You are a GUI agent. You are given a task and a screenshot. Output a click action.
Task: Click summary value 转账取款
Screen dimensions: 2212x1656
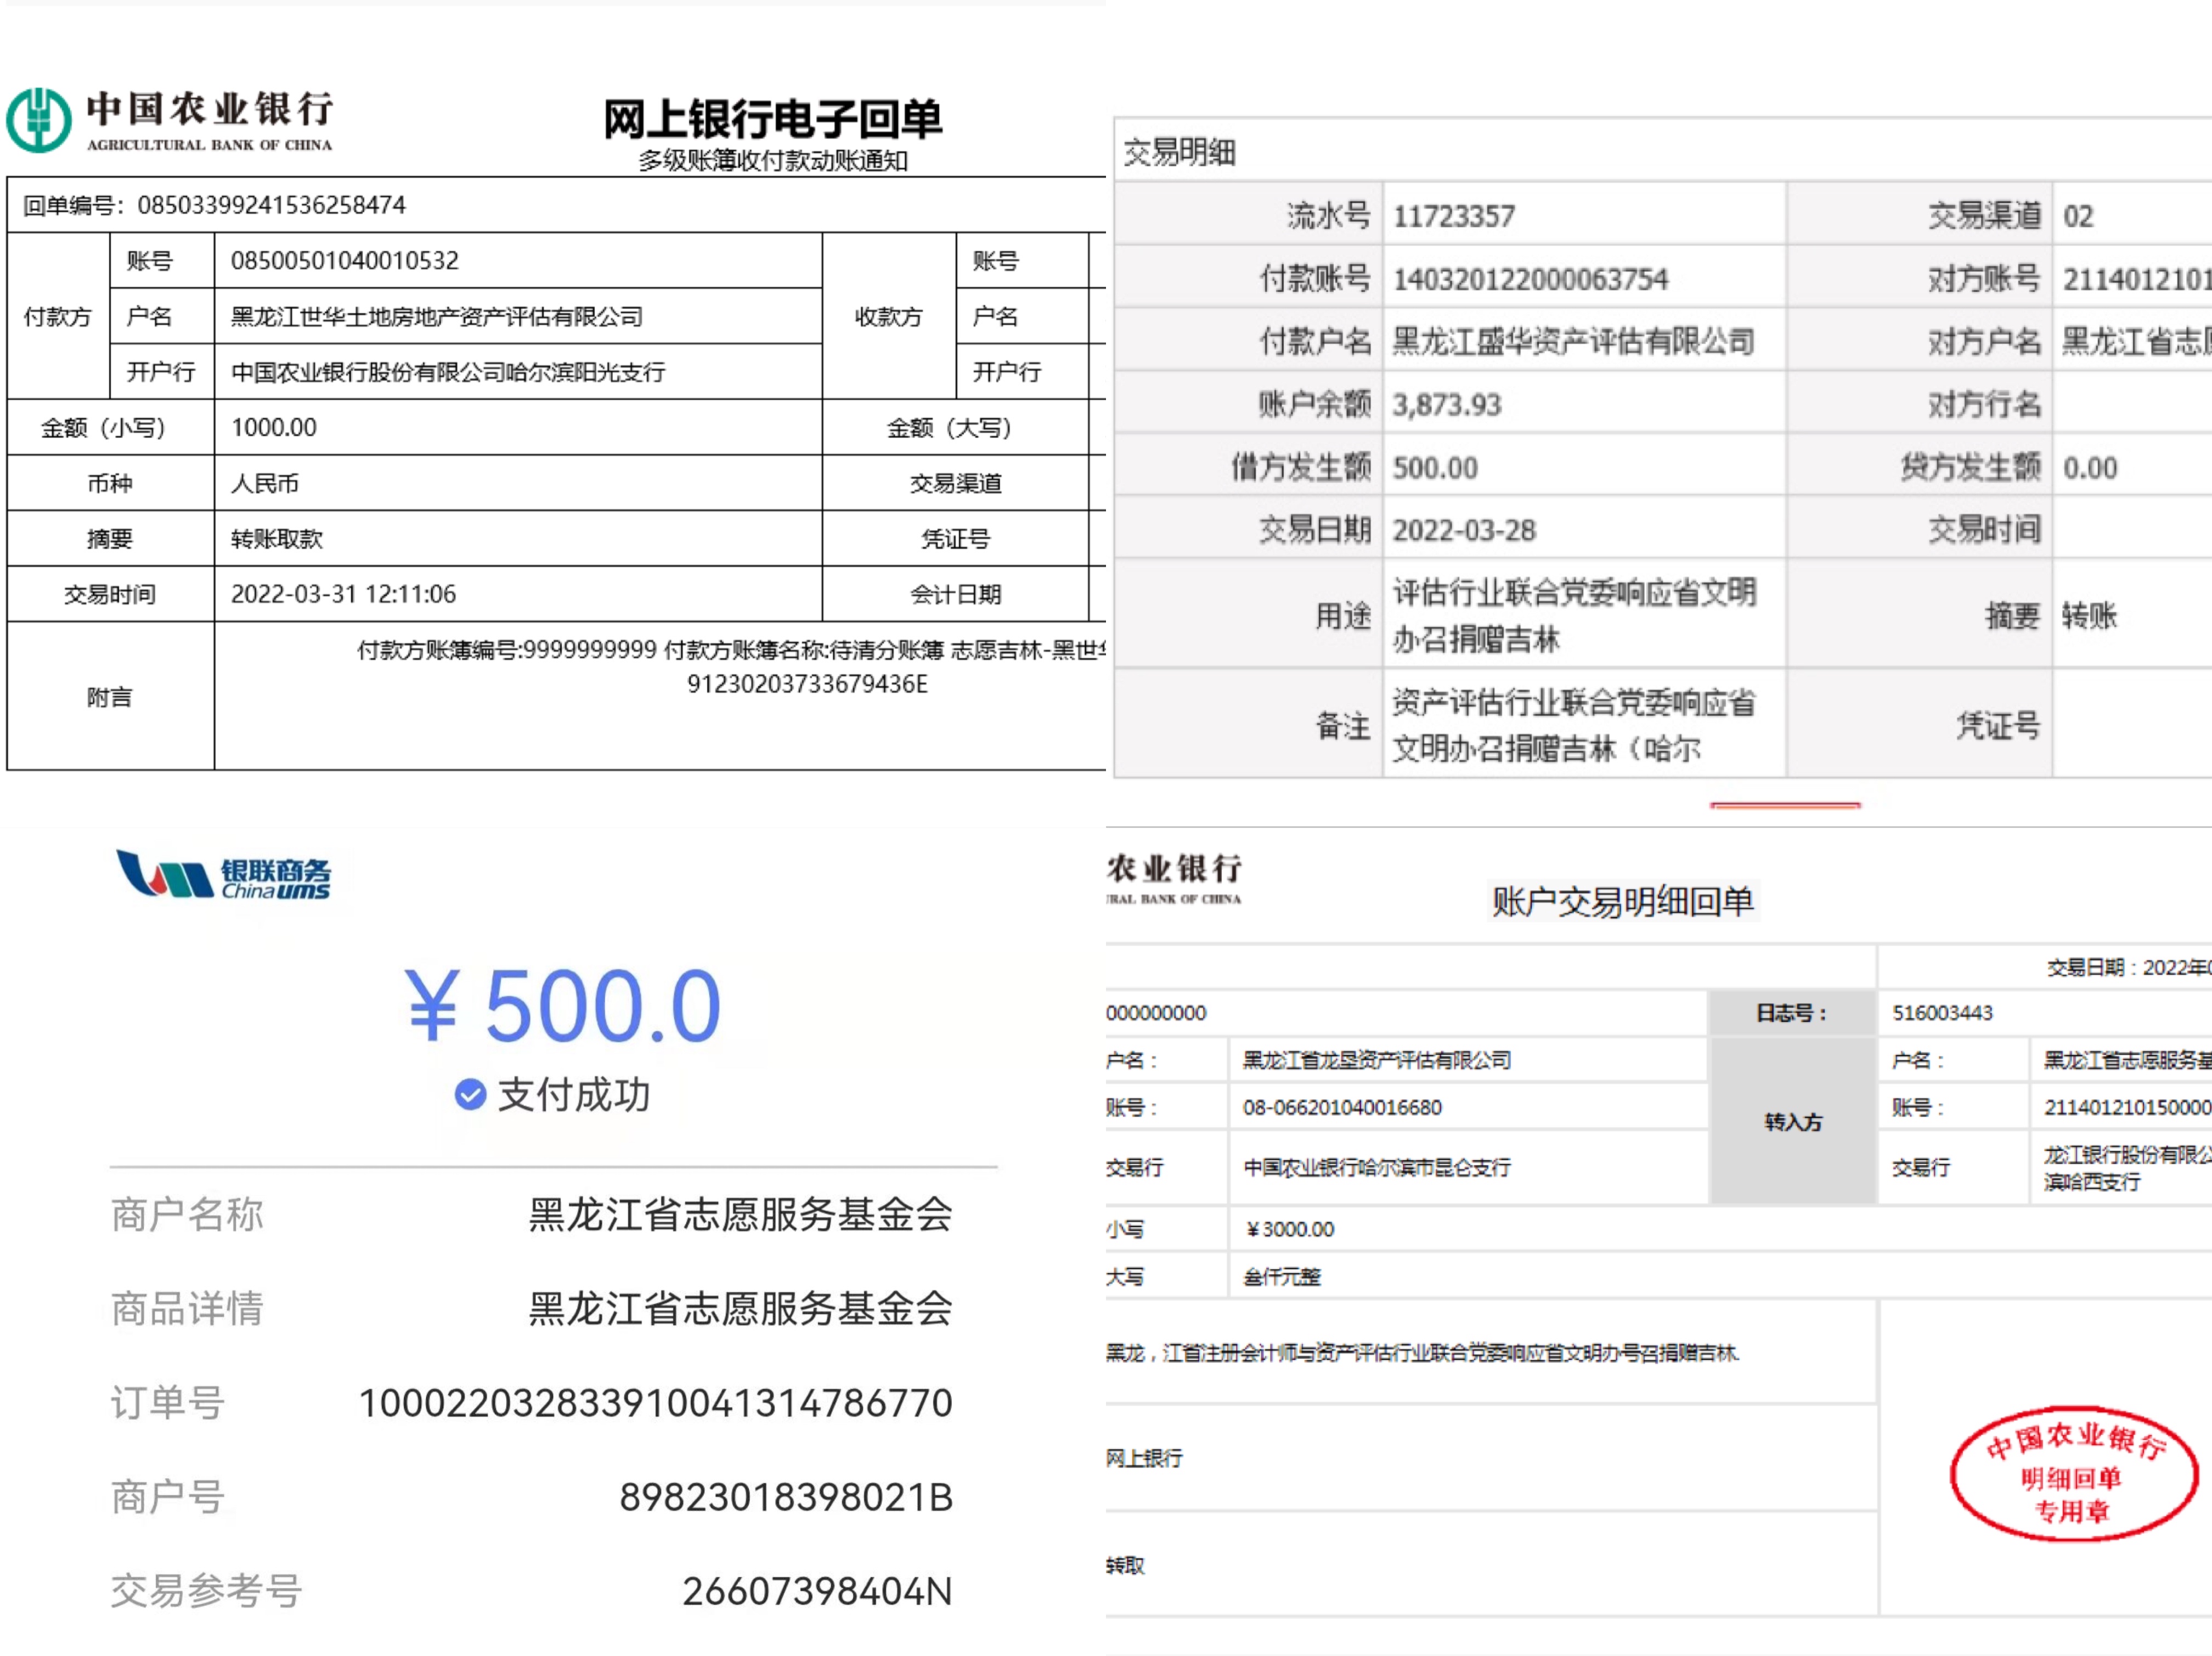click(277, 539)
